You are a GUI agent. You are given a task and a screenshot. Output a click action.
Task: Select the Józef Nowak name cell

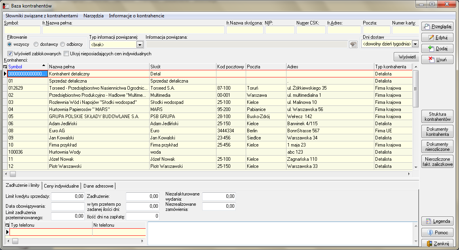(99, 159)
